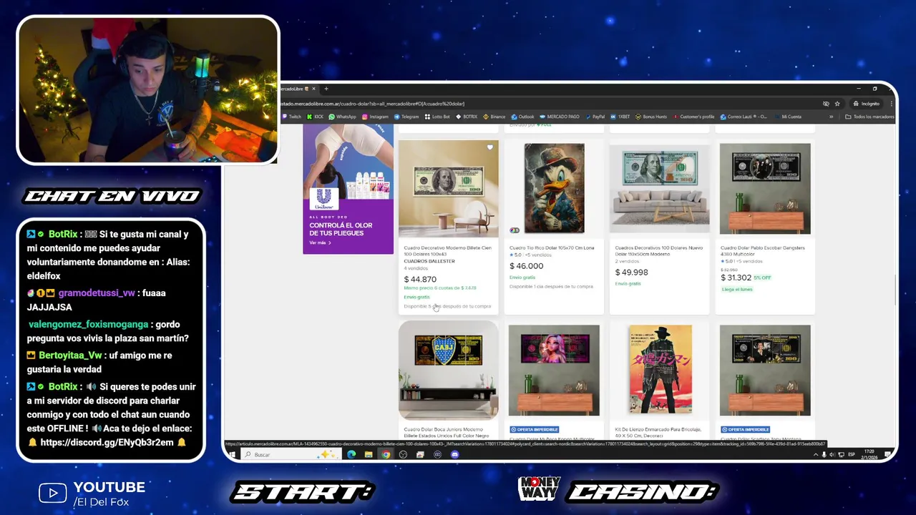
Task: Open the Twitch bookmark
Action: click(292, 117)
